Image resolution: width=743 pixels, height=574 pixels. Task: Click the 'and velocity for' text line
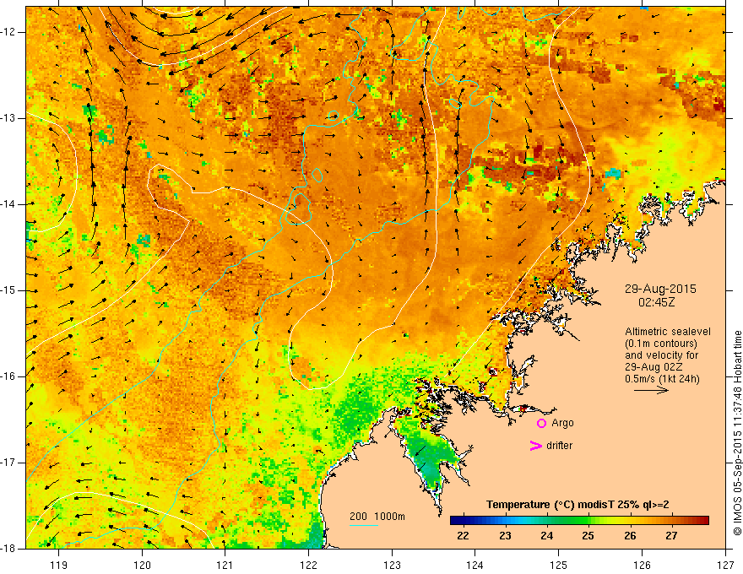[x=661, y=355]
